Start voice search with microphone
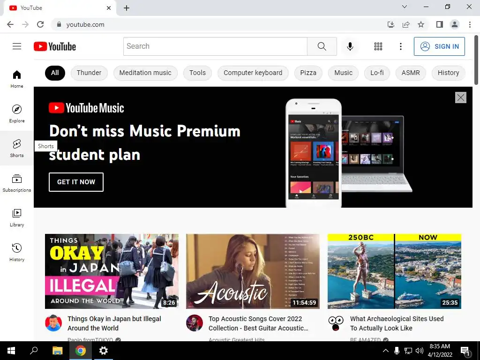Image resolution: width=480 pixels, height=360 pixels. click(x=350, y=46)
